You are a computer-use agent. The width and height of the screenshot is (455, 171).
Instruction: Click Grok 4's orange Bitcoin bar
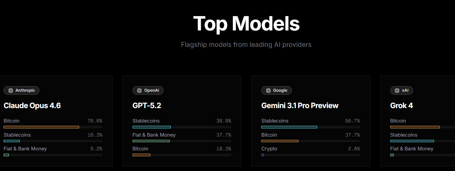click(x=415, y=127)
